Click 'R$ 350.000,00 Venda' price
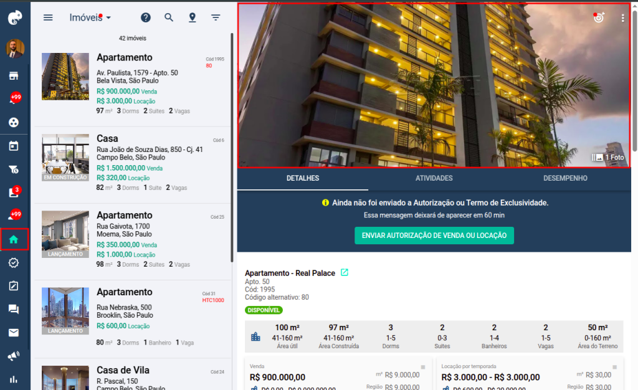 (x=126, y=245)
